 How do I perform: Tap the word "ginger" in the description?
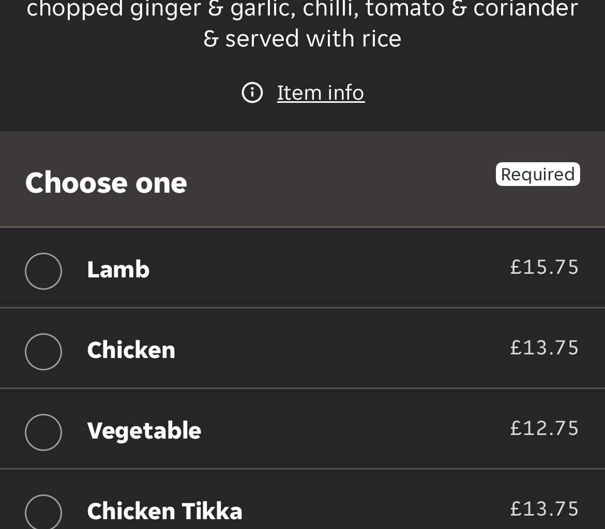[x=165, y=9]
